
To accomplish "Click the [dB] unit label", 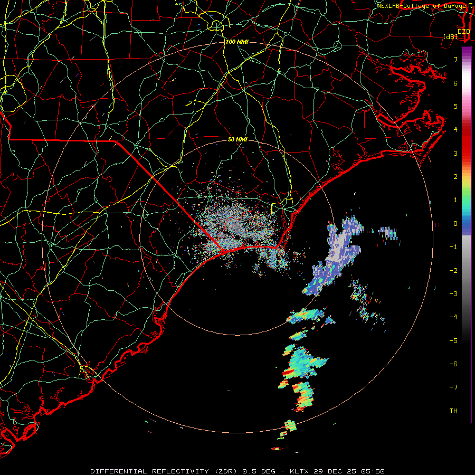I will coord(451,36).
